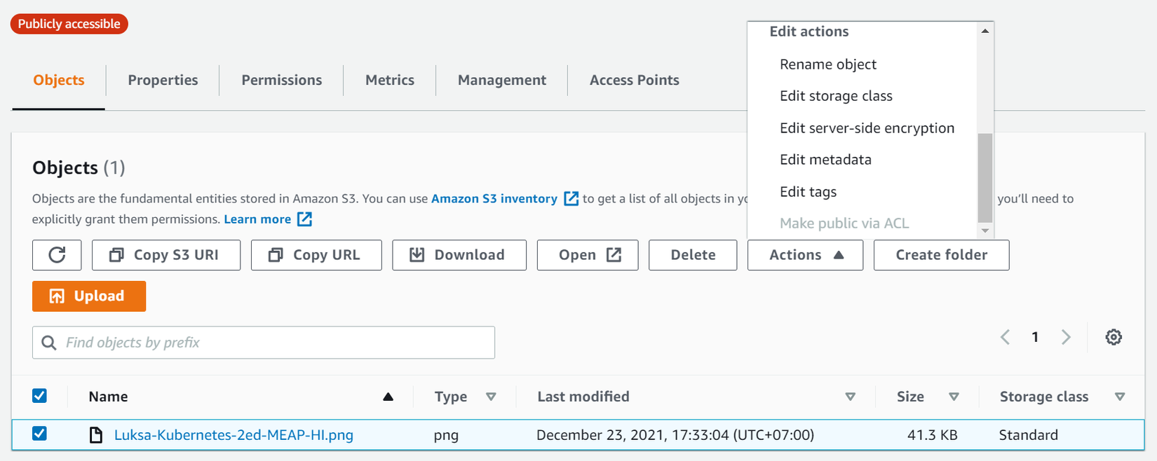Go to next page arrow
1157x461 pixels.
1066,337
